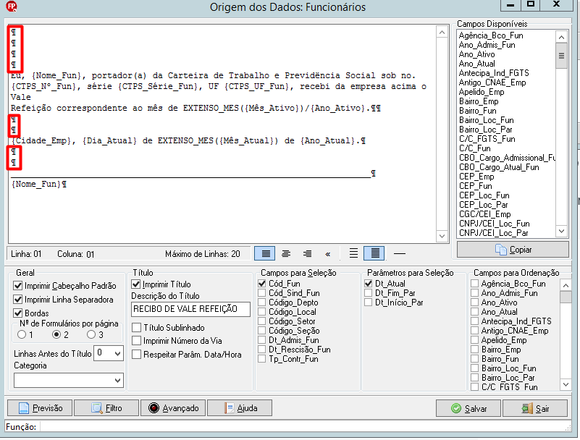Click the Copiar button
This screenshot has height=440, width=580.
[513, 250]
